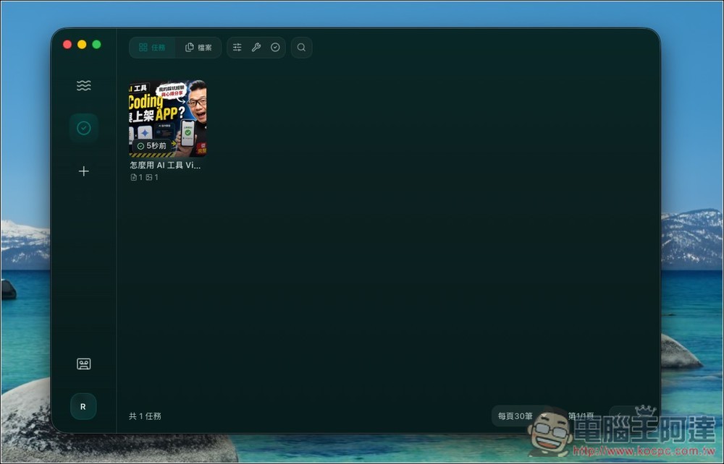Close the window with the red button
This screenshot has height=464, width=724.
coord(67,44)
